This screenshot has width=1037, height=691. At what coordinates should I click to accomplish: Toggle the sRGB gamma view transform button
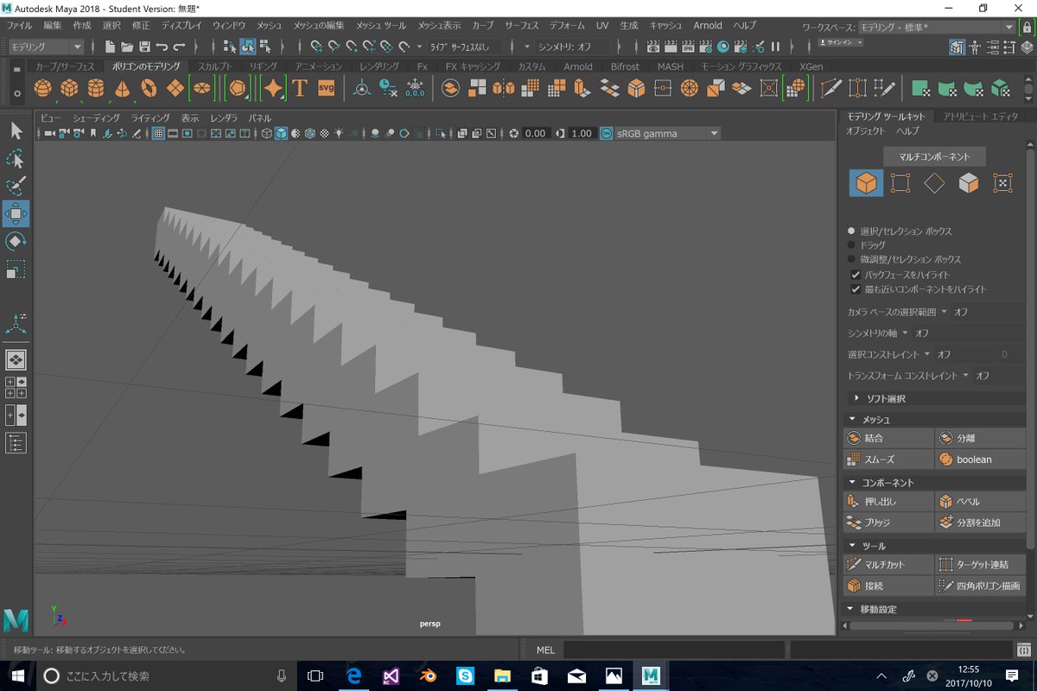pyautogui.click(x=607, y=133)
